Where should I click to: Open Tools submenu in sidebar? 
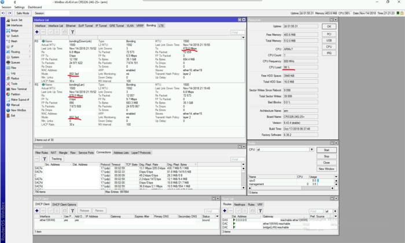coord(14,84)
